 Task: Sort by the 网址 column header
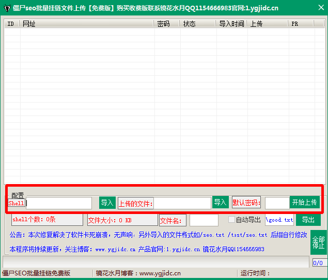pyautogui.click(x=87, y=24)
